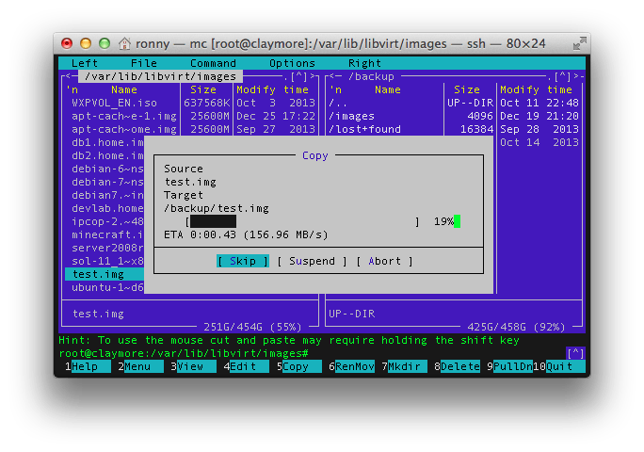
Task: Click the 9PullDn function key
Action: point(509,366)
